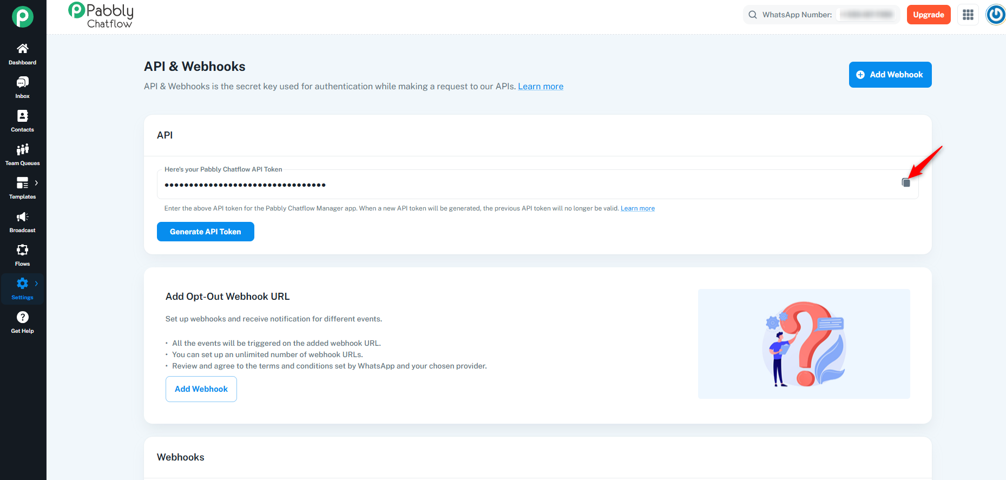Click the terms and conditions bullet text
The width and height of the screenshot is (1006, 480).
pyautogui.click(x=330, y=366)
